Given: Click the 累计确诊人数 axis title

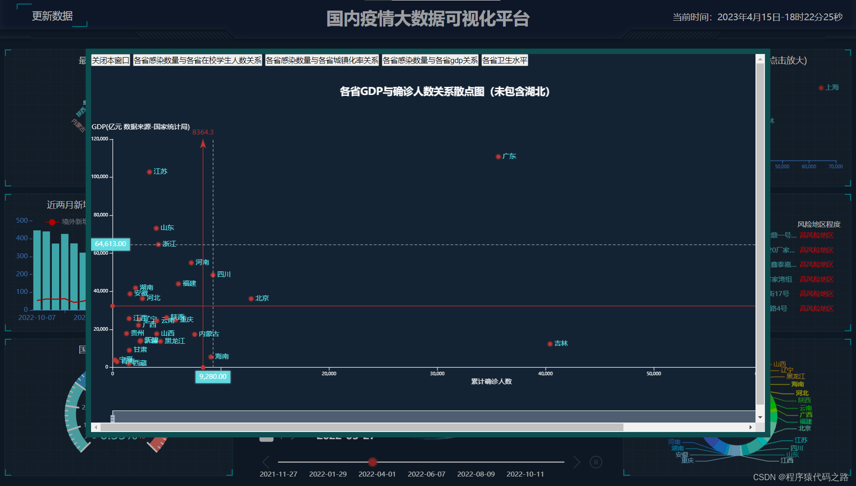Looking at the screenshot, I should (491, 382).
